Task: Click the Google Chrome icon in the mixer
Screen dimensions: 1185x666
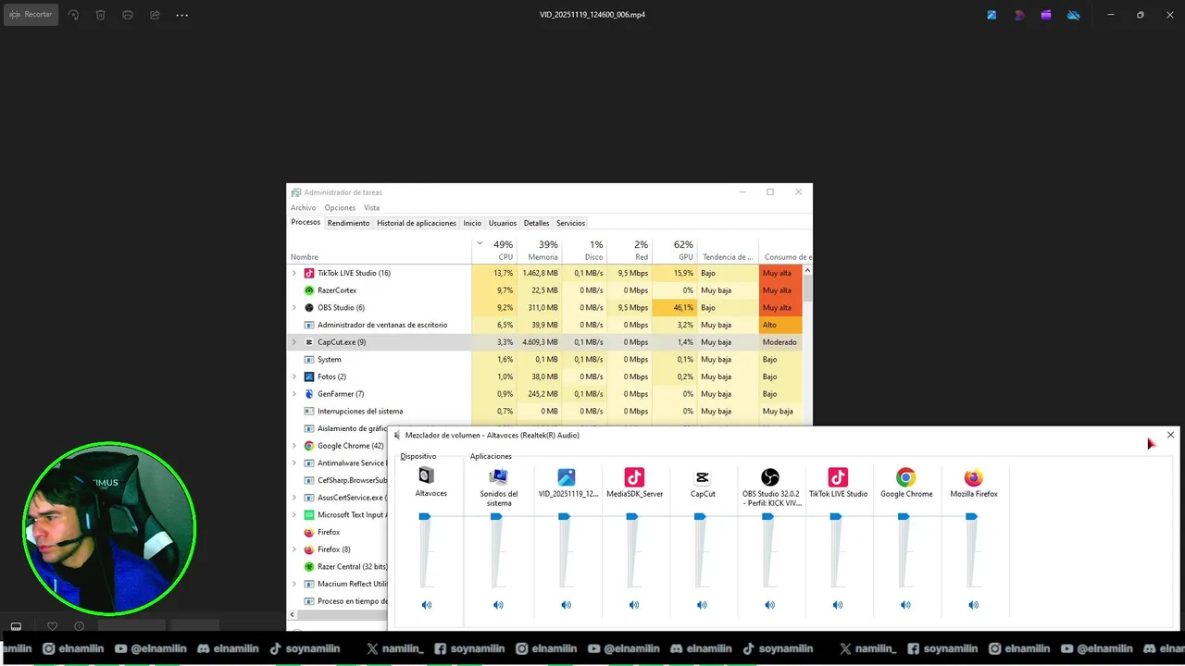Action: [905, 477]
